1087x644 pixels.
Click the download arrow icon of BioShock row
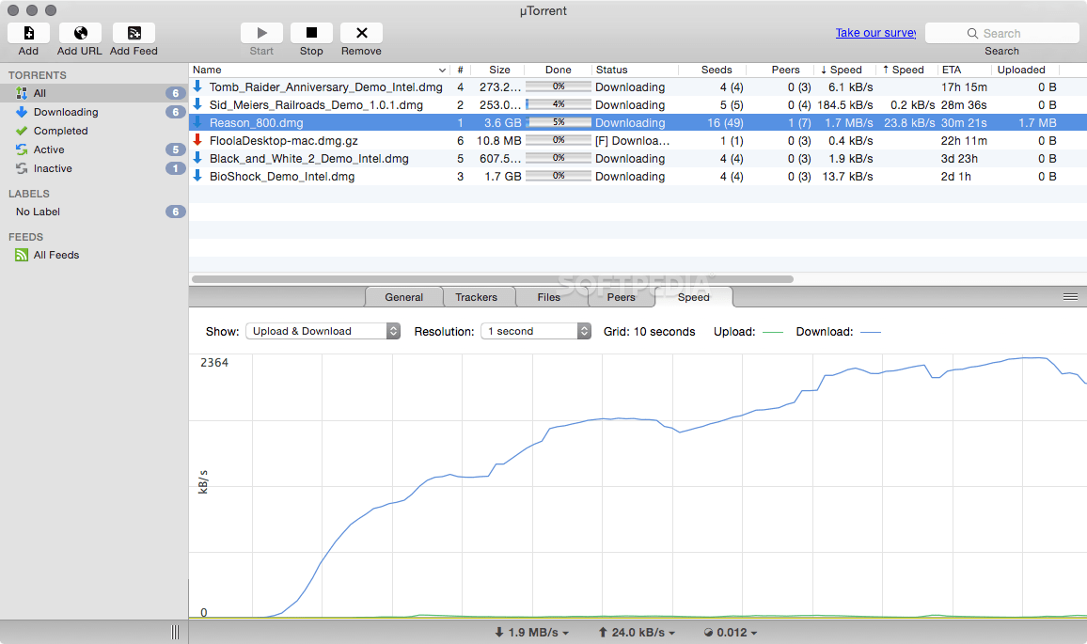pyautogui.click(x=197, y=176)
